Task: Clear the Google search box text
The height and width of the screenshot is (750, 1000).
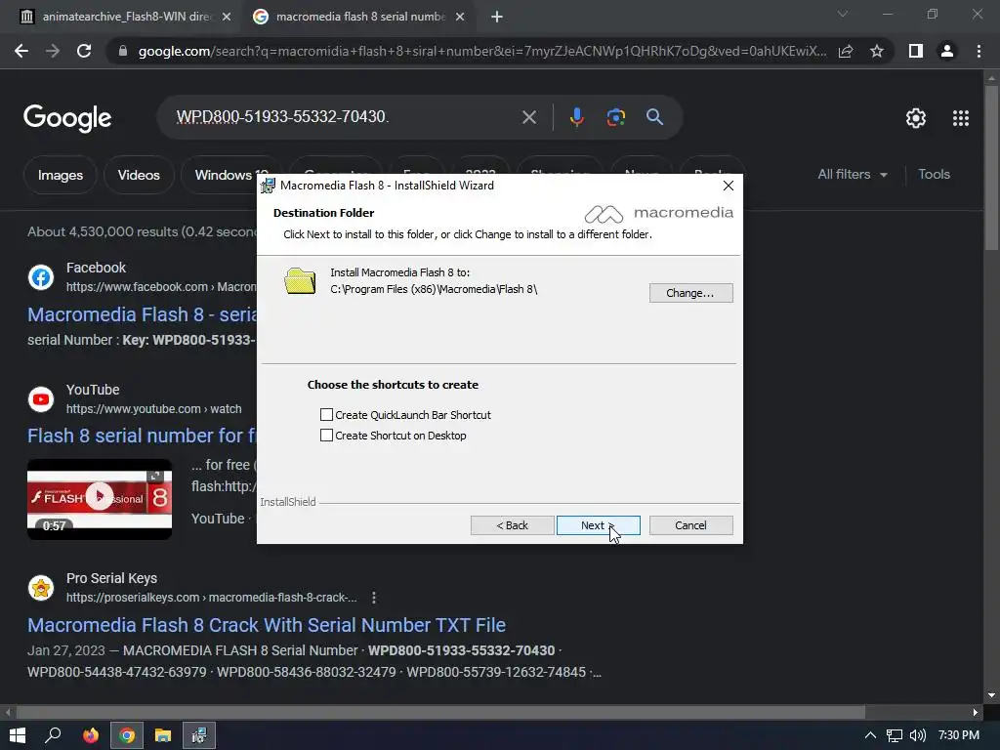Action: (529, 117)
